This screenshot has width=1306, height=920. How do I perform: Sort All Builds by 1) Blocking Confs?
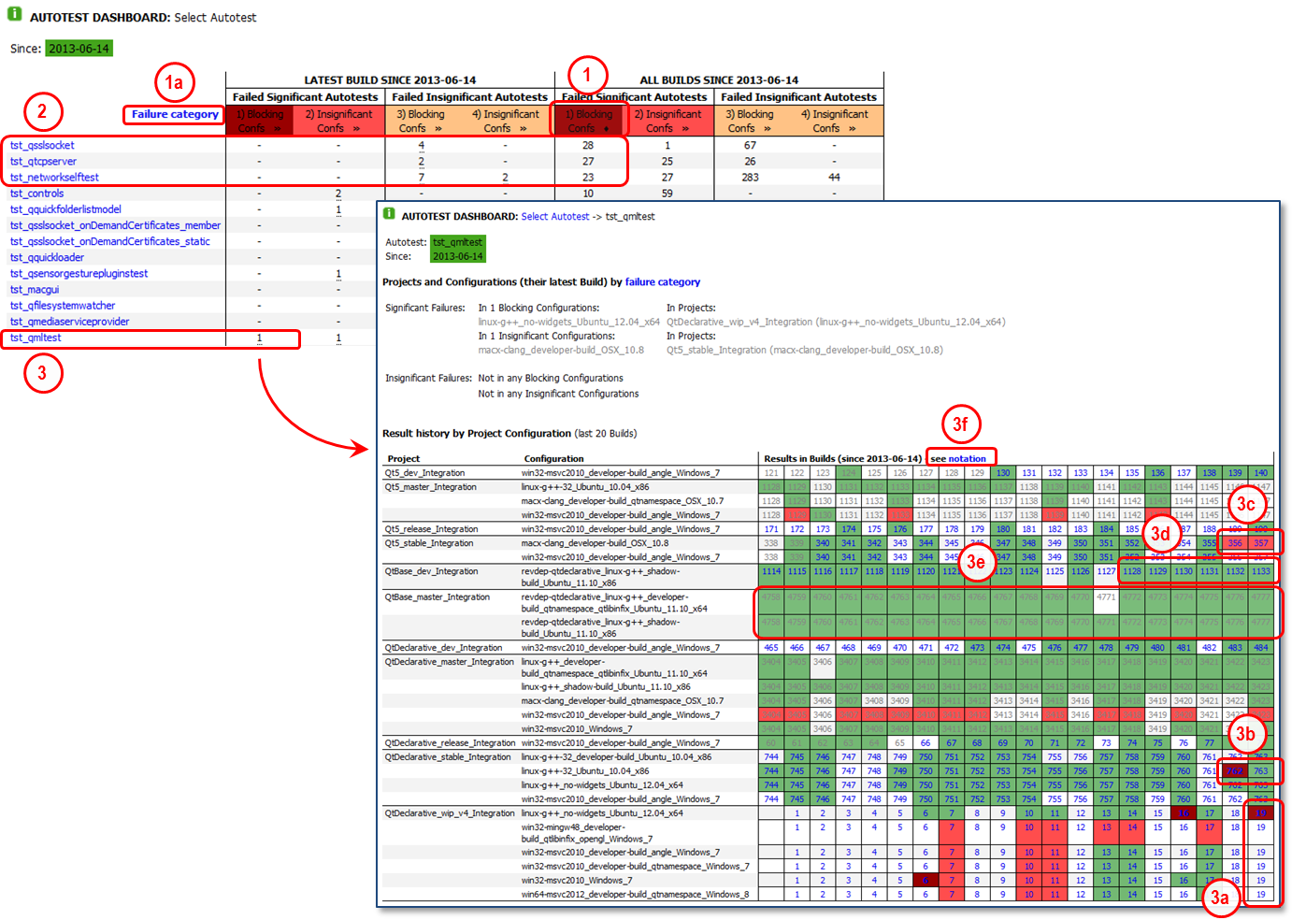[588, 121]
